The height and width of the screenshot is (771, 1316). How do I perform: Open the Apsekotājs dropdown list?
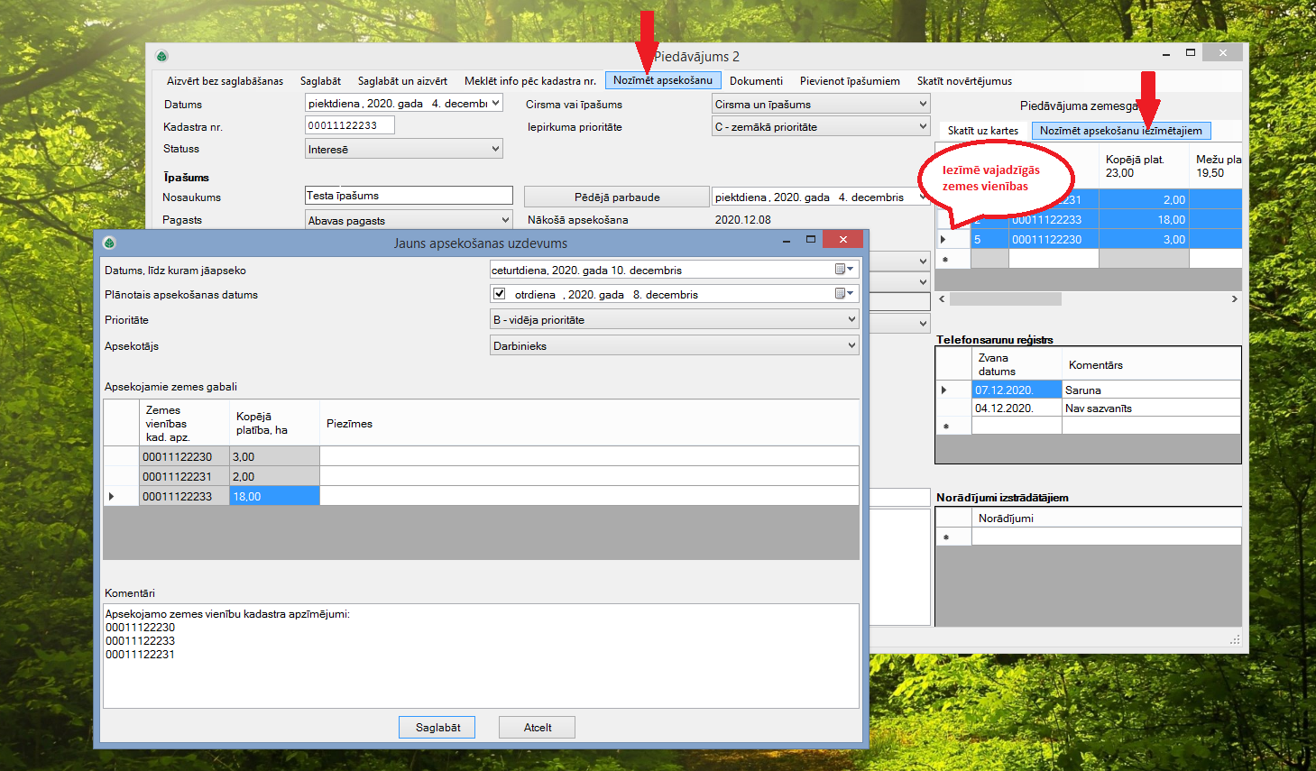[851, 345]
